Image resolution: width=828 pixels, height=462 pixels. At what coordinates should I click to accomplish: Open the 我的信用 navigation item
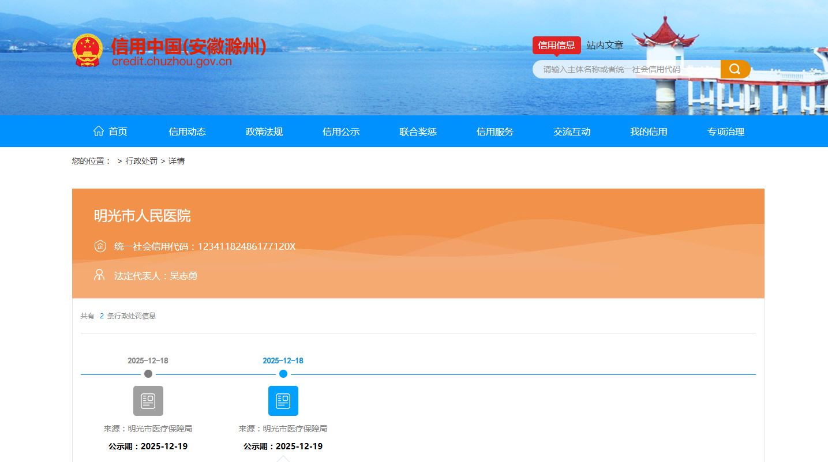[x=649, y=132]
